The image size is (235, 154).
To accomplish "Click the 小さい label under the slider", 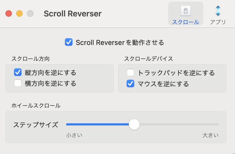I will [x=74, y=135].
